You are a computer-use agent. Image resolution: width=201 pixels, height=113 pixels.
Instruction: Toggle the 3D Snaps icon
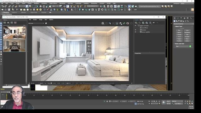(x=72, y=6)
